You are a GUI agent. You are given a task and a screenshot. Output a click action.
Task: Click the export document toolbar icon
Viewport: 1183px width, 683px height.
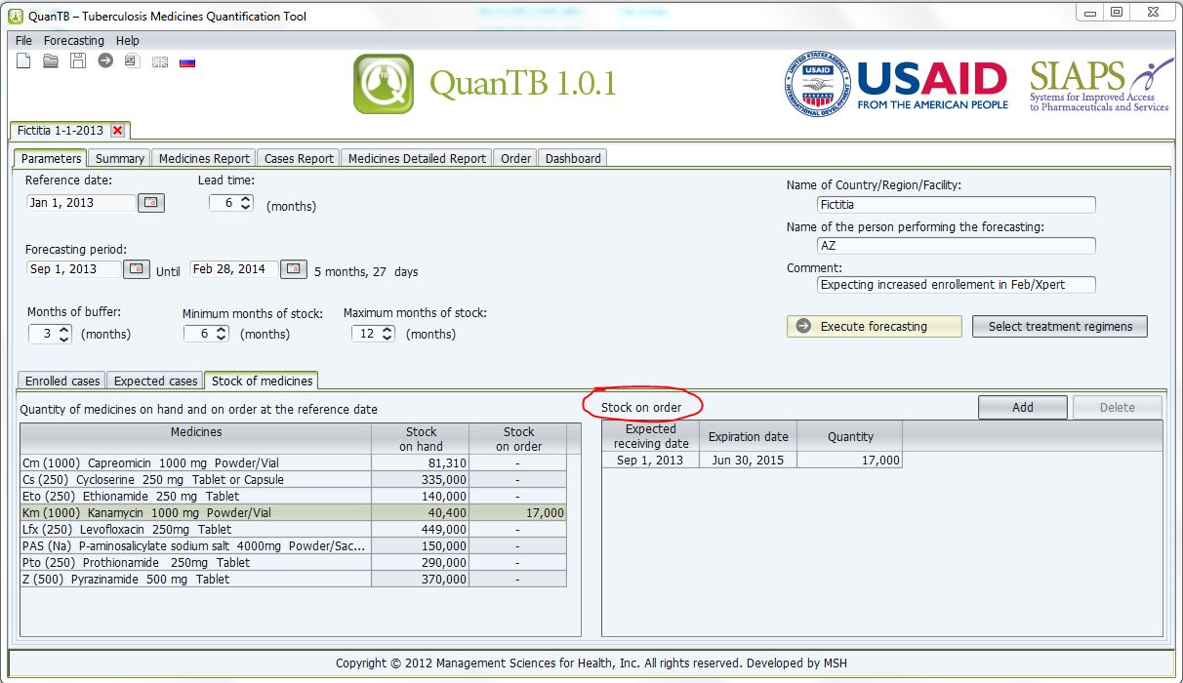click(132, 61)
